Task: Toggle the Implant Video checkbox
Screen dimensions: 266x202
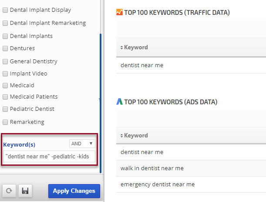Action: [5, 74]
